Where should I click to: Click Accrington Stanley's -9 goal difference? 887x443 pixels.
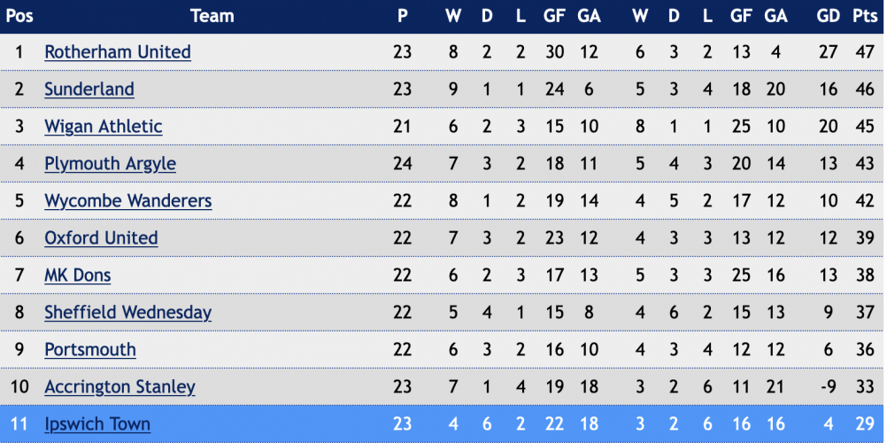(829, 387)
